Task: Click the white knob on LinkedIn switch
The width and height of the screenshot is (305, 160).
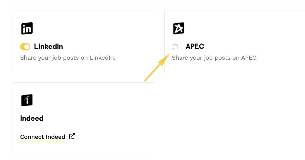Action: [x=27, y=47]
